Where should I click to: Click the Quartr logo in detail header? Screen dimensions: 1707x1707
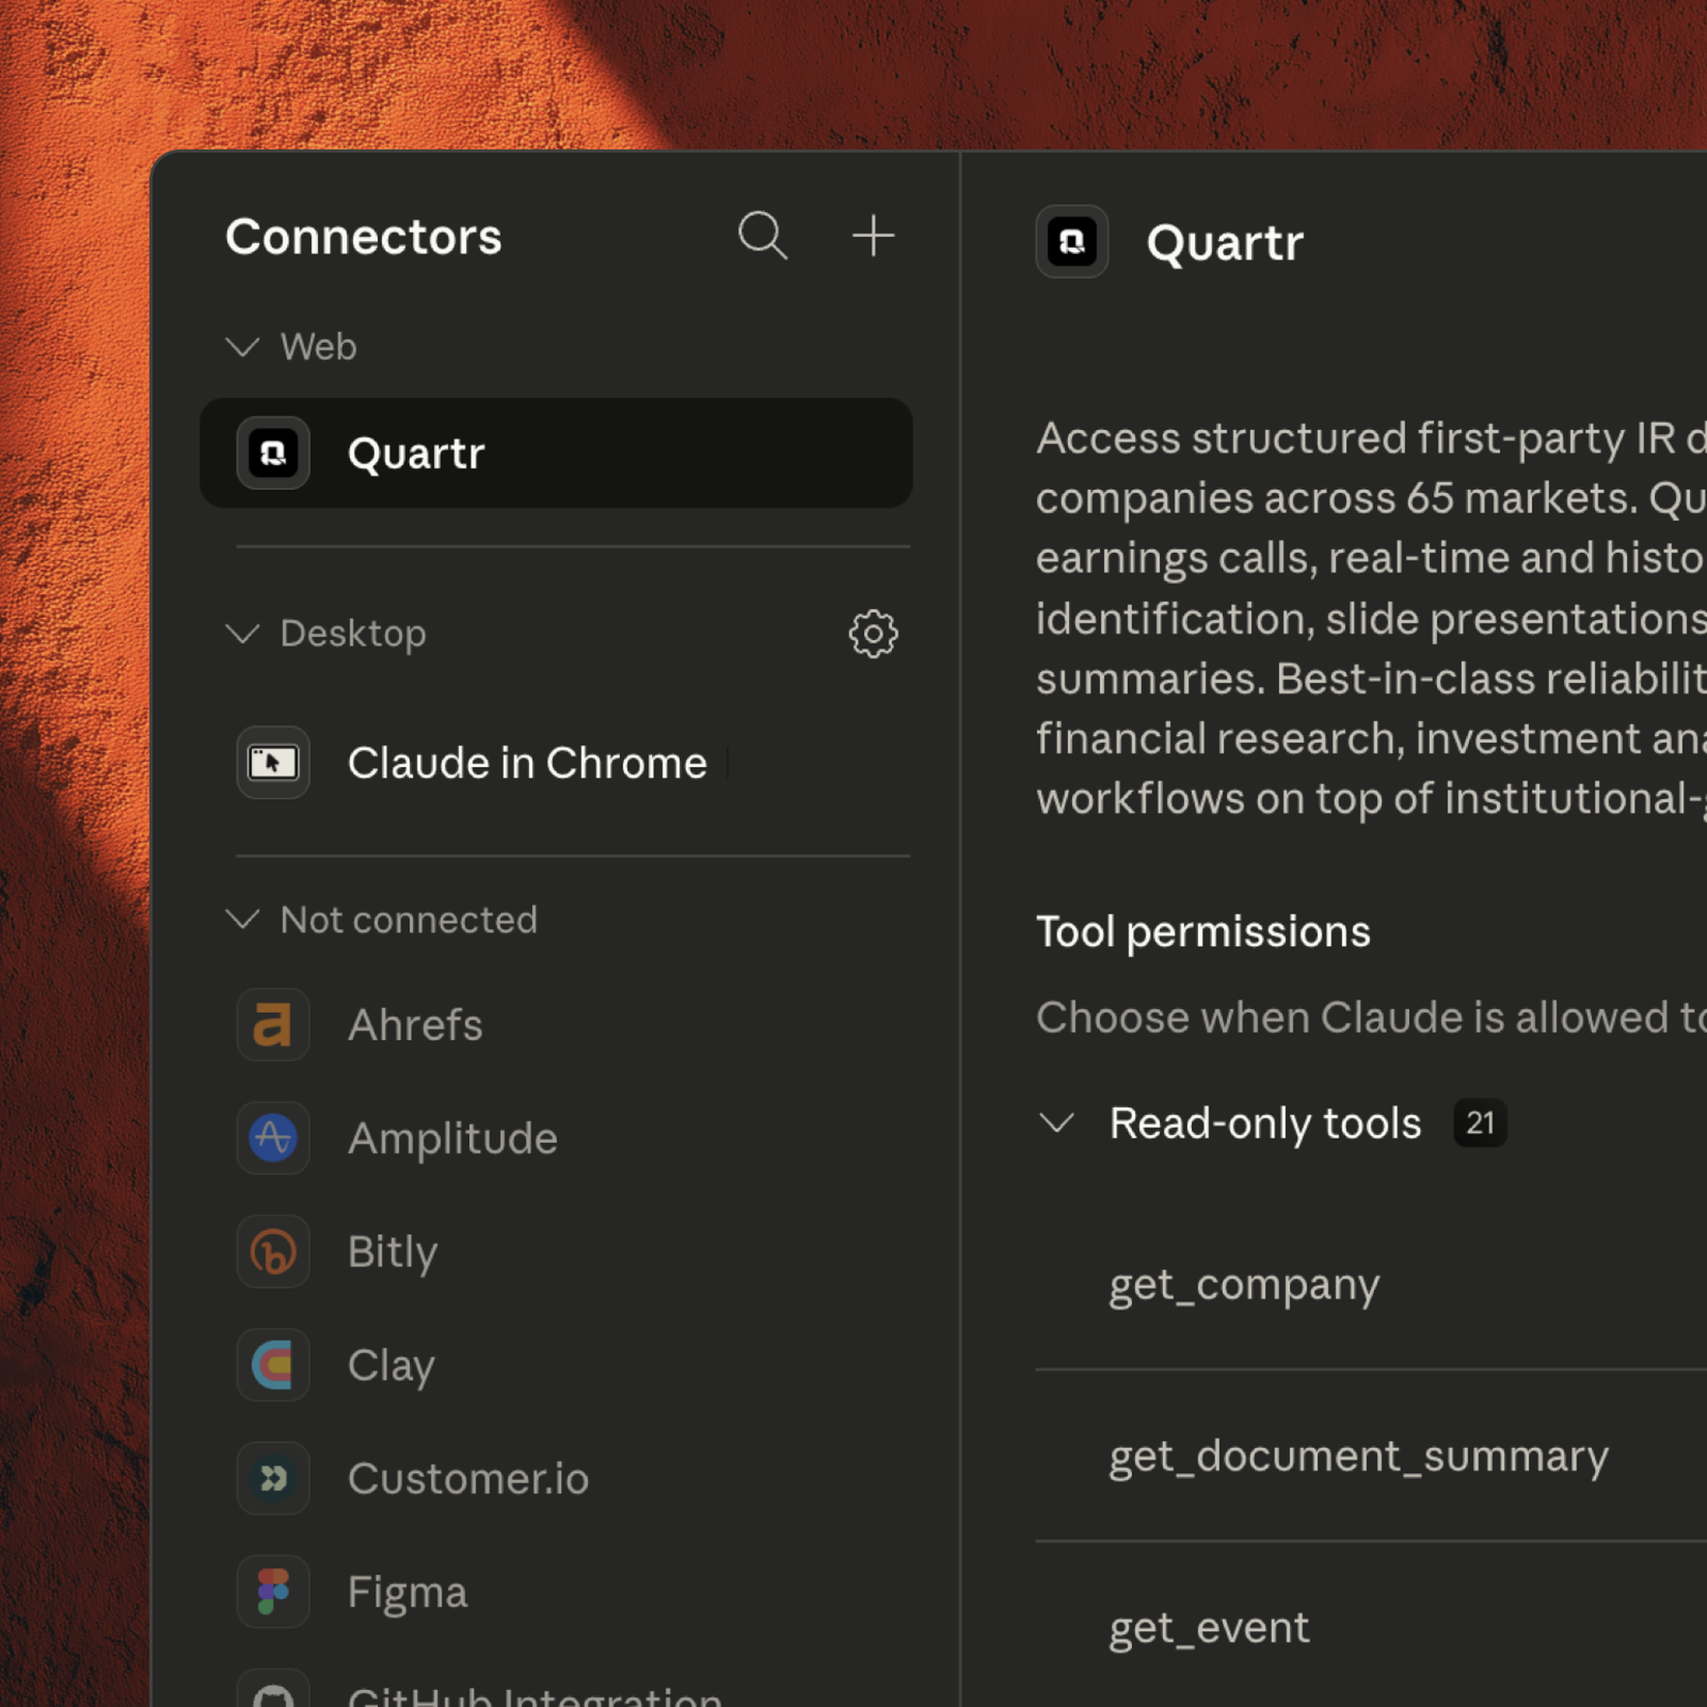1072,241
